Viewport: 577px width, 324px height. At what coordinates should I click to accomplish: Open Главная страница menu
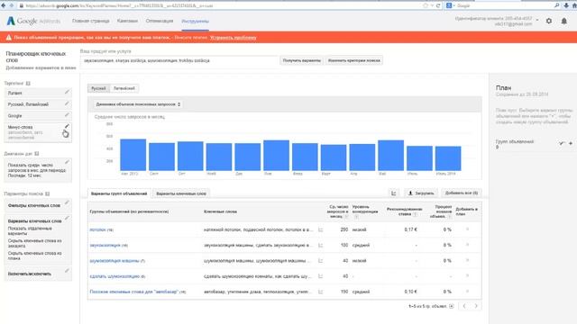pos(90,21)
